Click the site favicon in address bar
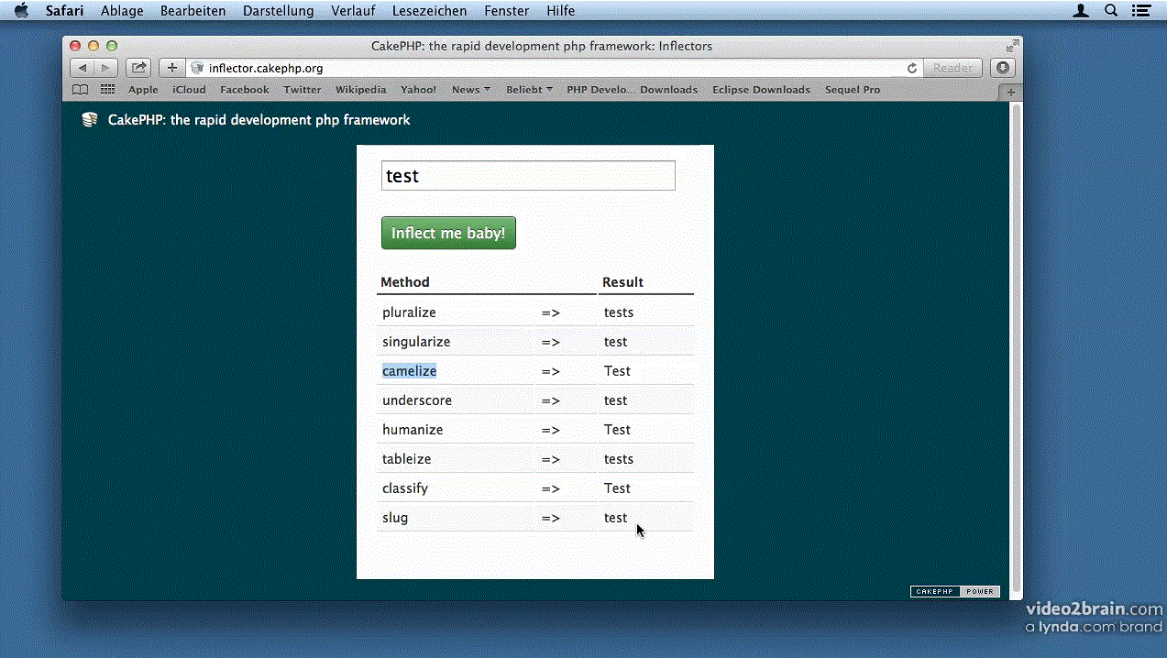 tap(197, 68)
